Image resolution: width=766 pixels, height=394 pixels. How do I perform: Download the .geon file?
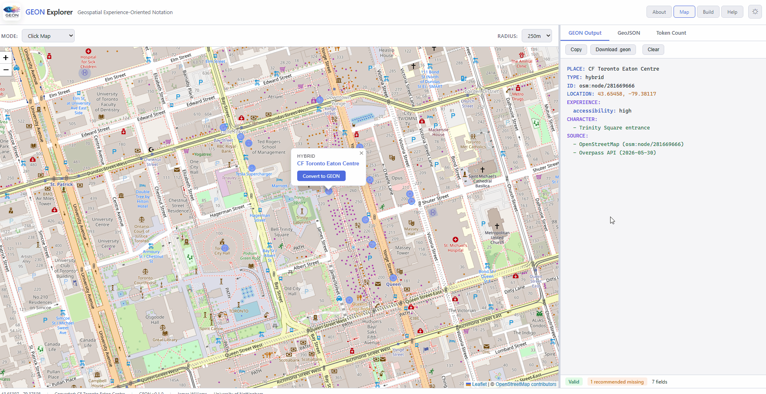(x=613, y=50)
